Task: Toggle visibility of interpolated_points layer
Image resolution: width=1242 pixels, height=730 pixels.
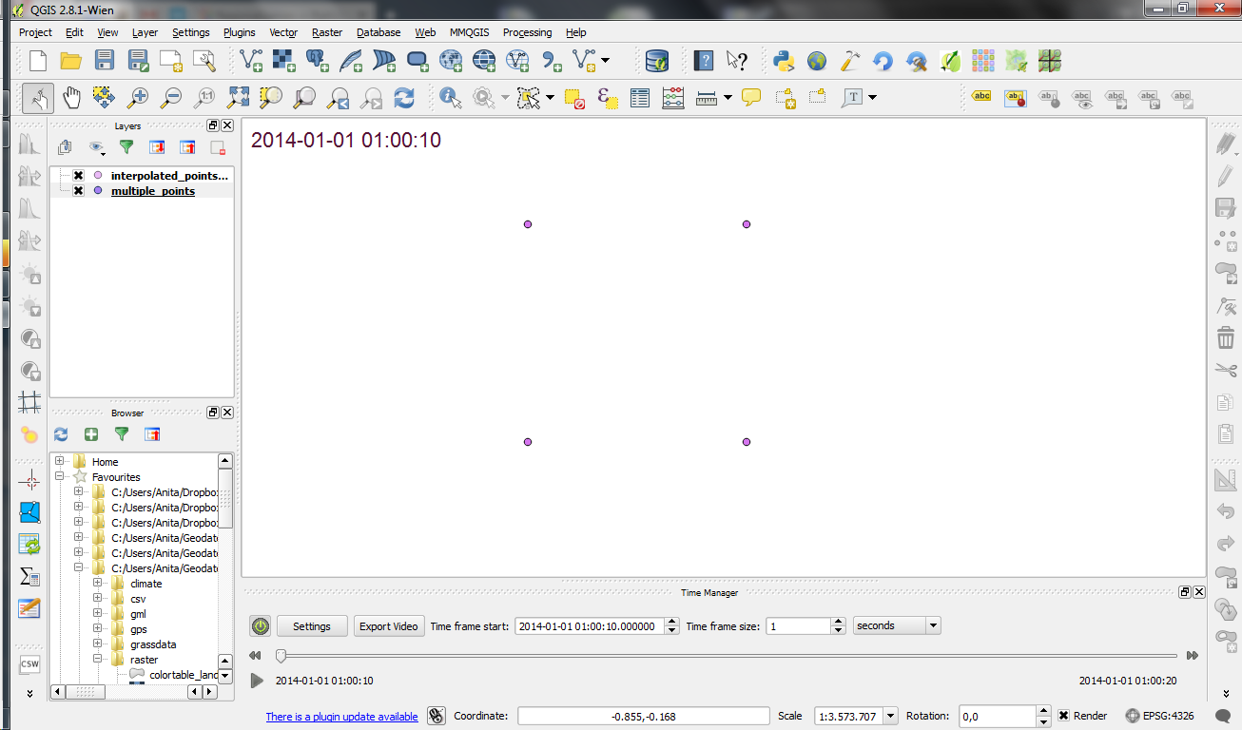Action: [x=79, y=176]
